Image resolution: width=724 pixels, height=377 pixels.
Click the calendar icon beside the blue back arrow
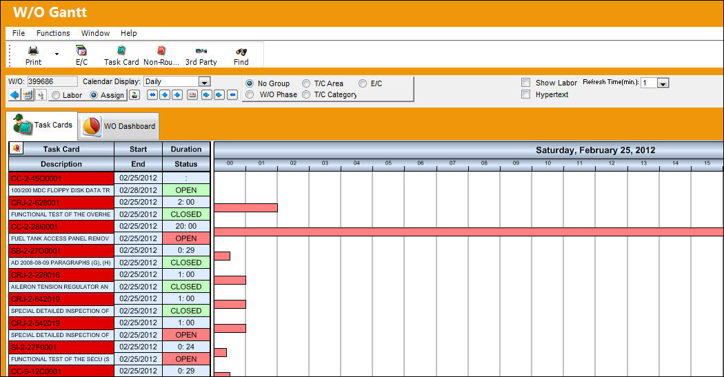tap(28, 95)
